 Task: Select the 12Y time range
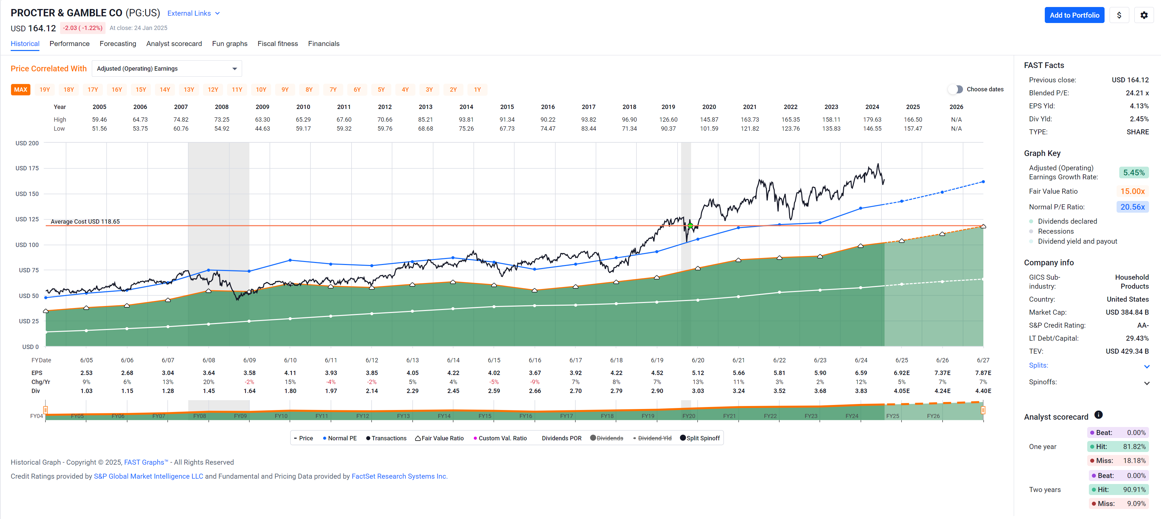[213, 89]
